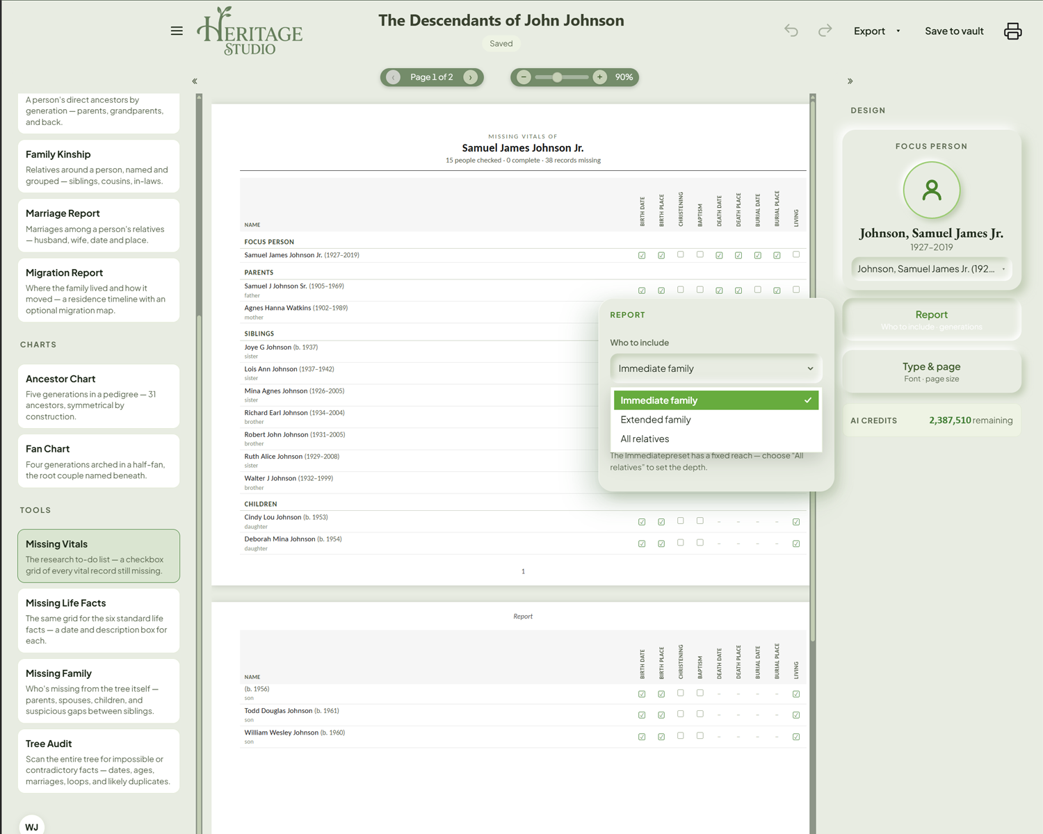Collapse the left sidebar panel
This screenshot has height=834, width=1043.
[x=195, y=81]
